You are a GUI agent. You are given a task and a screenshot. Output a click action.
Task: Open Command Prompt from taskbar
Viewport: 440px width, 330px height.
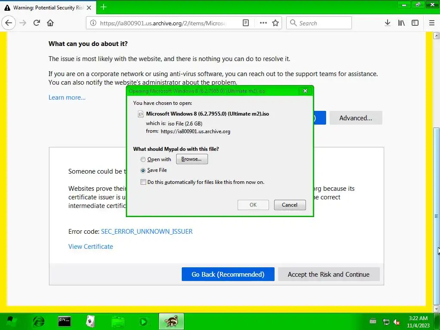tap(64, 321)
